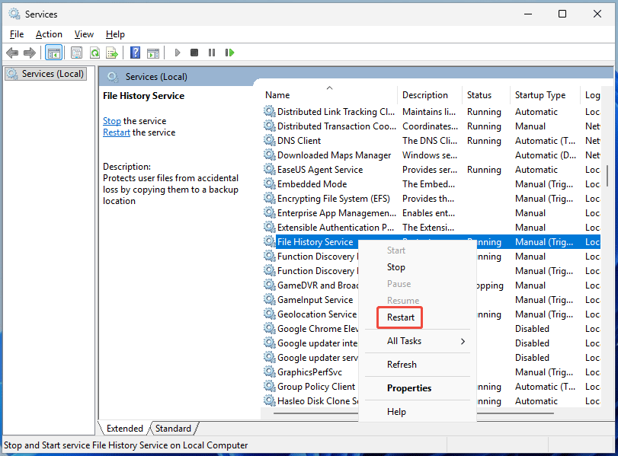Choose Properties in the context menu

click(x=418, y=388)
